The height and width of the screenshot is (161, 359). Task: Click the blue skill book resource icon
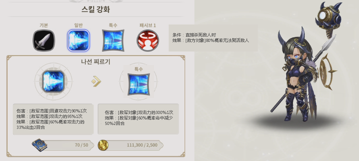pos(40,145)
